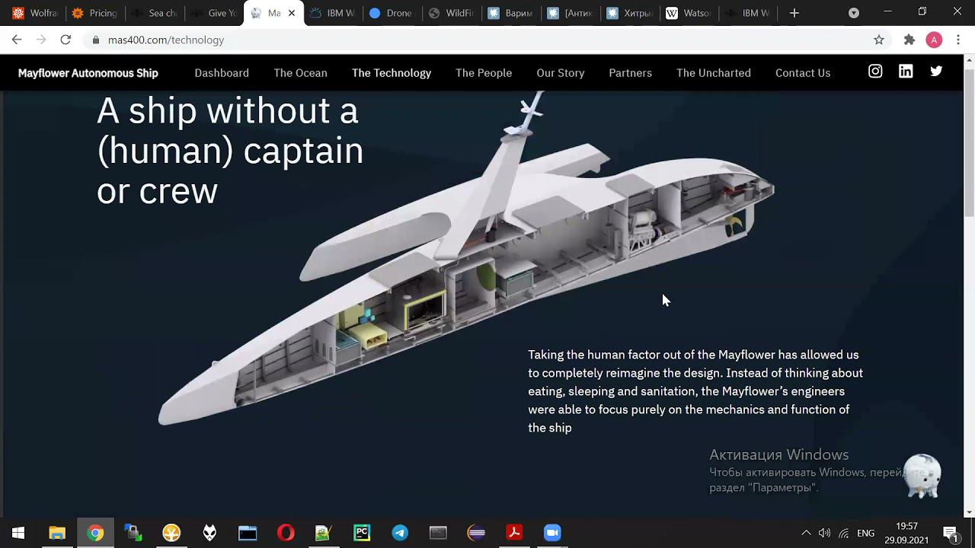Viewport: 975px width, 548px height.
Task: Open Opera browser from the taskbar
Action: pyautogui.click(x=286, y=533)
